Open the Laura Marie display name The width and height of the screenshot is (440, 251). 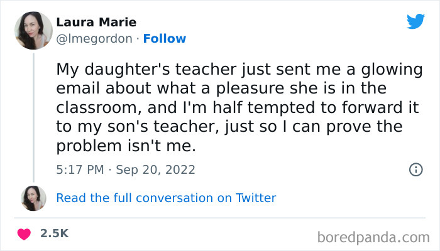point(96,23)
